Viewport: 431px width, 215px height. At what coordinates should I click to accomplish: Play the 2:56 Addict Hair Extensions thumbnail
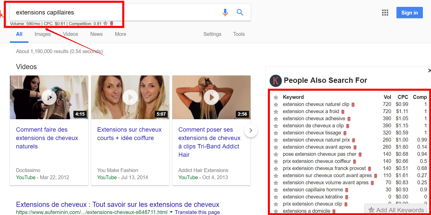211,97
